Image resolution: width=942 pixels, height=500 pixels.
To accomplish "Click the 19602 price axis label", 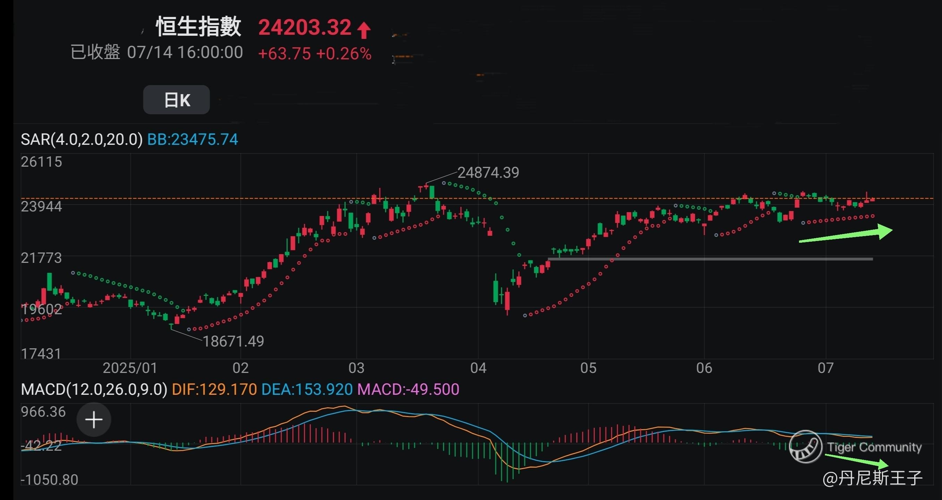I will [41, 309].
